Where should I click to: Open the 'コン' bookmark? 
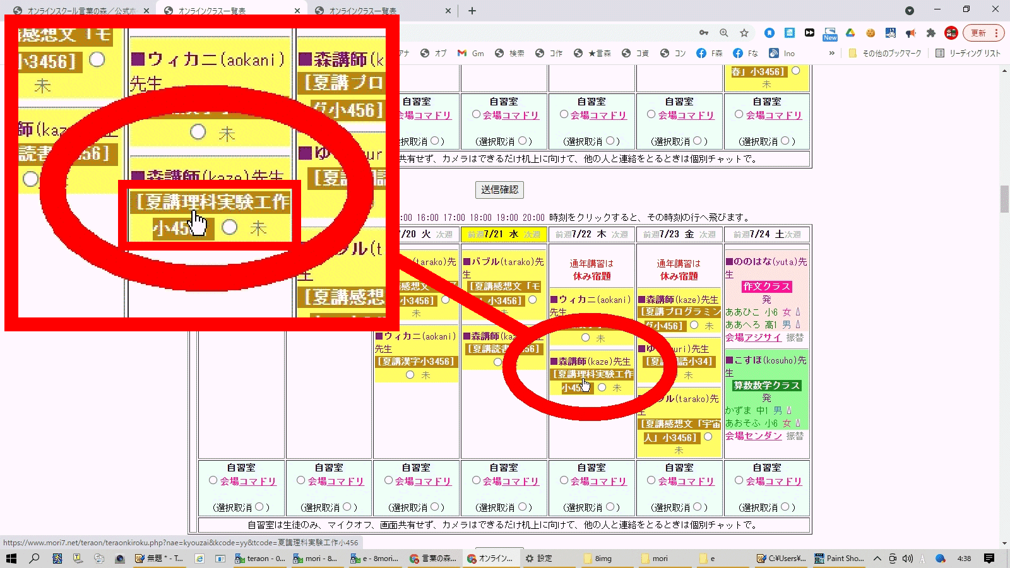(x=673, y=54)
